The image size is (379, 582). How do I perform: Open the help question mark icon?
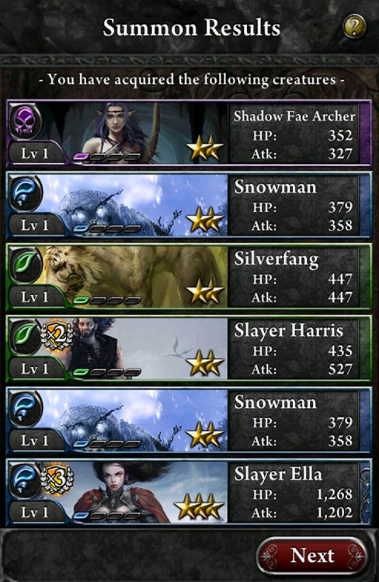click(x=354, y=26)
